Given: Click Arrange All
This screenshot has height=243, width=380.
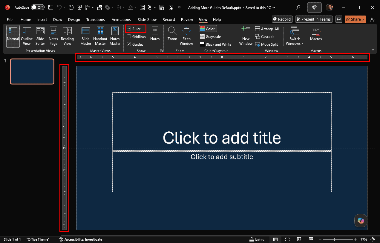Looking at the screenshot, I should [267, 29].
